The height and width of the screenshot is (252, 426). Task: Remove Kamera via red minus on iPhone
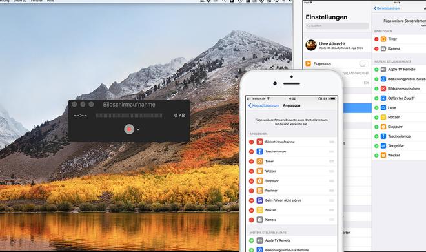[x=251, y=220]
